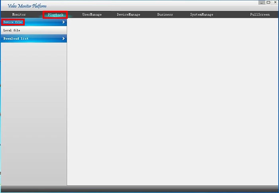The image size is (279, 193).
Task: Select the Business tab
Action: tap(165, 15)
